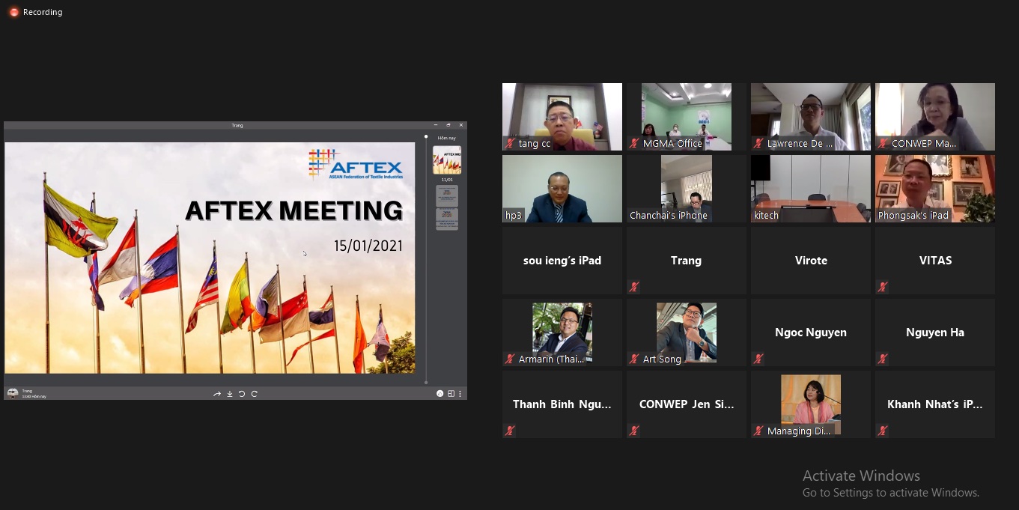
Task: Select the Armarin participant video tile
Action: [562, 333]
